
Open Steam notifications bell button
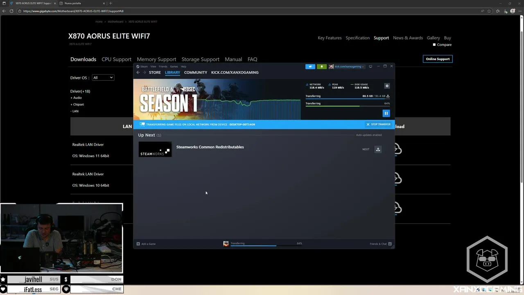coord(321,66)
